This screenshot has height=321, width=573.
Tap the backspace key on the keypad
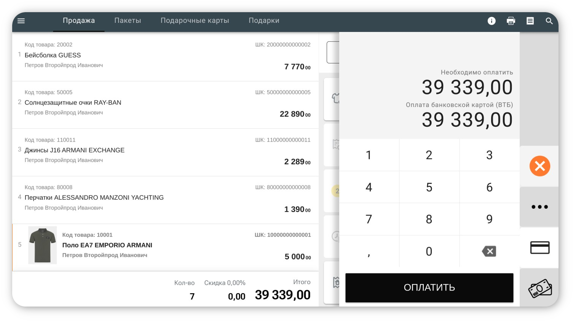click(489, 251)
